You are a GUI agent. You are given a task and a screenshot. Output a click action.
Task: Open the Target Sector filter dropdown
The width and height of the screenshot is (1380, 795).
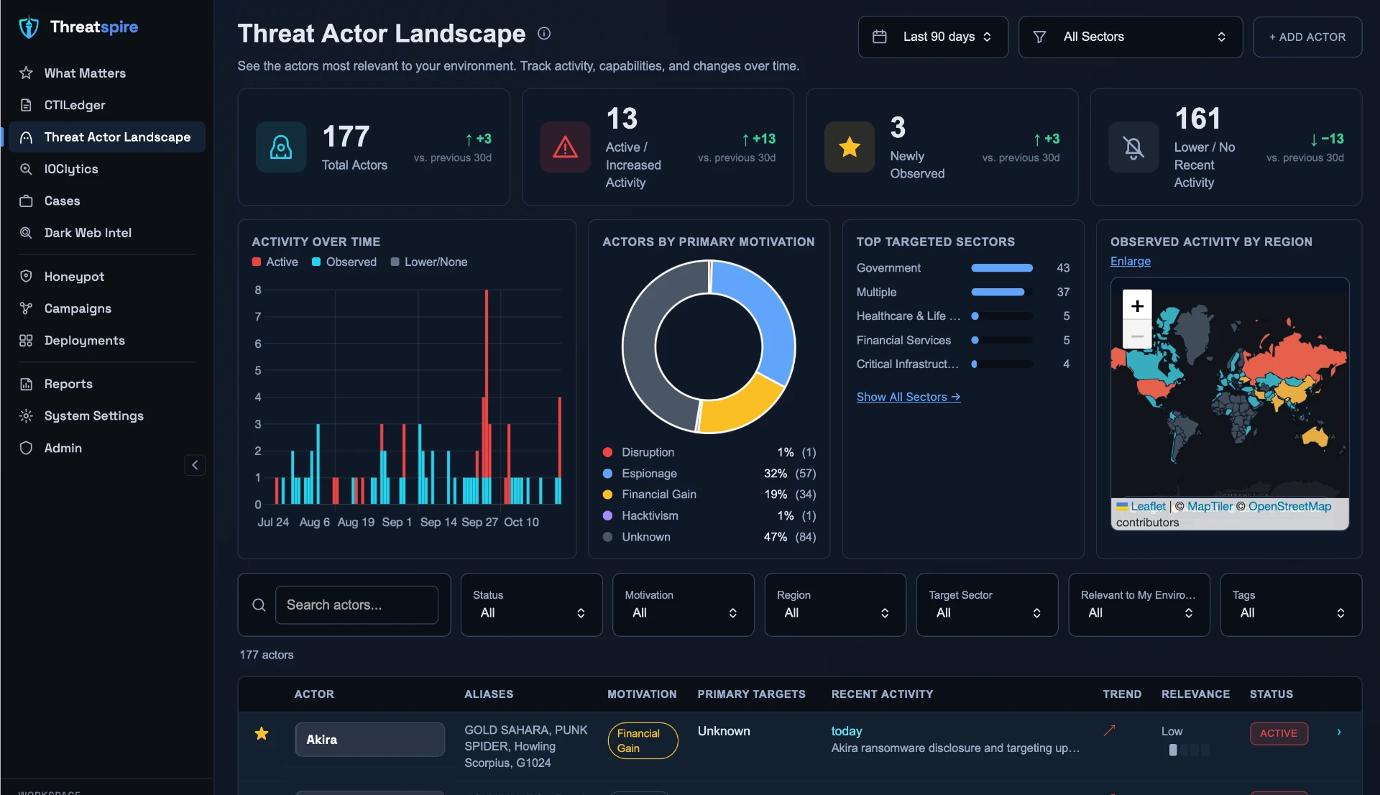[987, 605]
